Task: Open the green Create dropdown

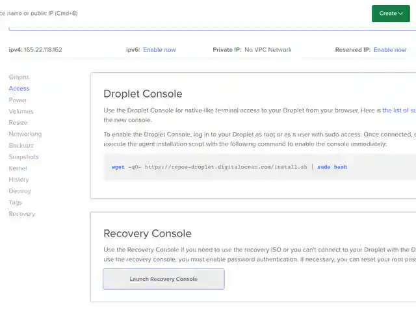Action: tap(391, 14)
